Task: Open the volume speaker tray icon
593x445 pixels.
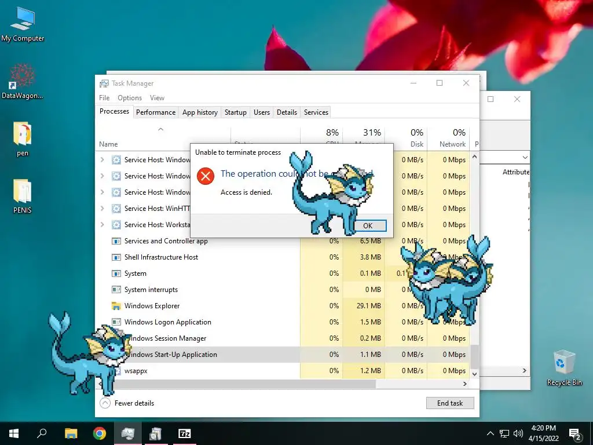Action: pyautogui.click(x=518, y=433)
